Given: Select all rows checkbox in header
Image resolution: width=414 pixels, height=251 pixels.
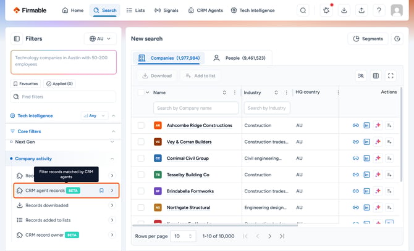Looking at the screenshot, I should click(141, 93).
